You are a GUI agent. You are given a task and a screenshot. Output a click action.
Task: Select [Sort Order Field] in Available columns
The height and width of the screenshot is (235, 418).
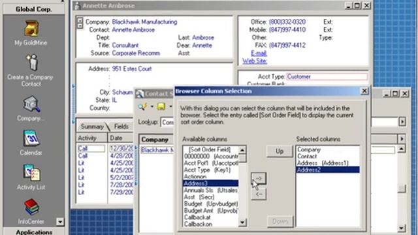[210, 149]
